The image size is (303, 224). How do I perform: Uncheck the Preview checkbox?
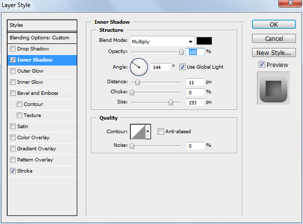coord(262,65)
